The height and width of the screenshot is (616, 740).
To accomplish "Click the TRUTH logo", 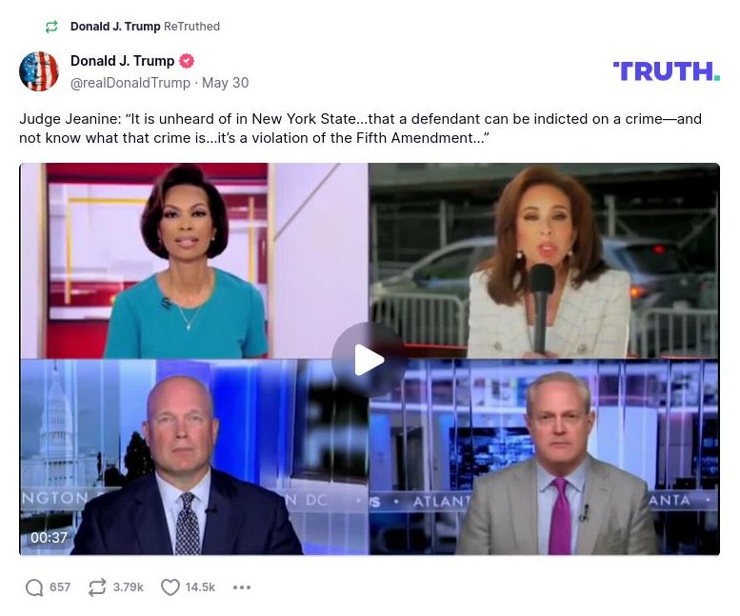I will tap(667, 71).
